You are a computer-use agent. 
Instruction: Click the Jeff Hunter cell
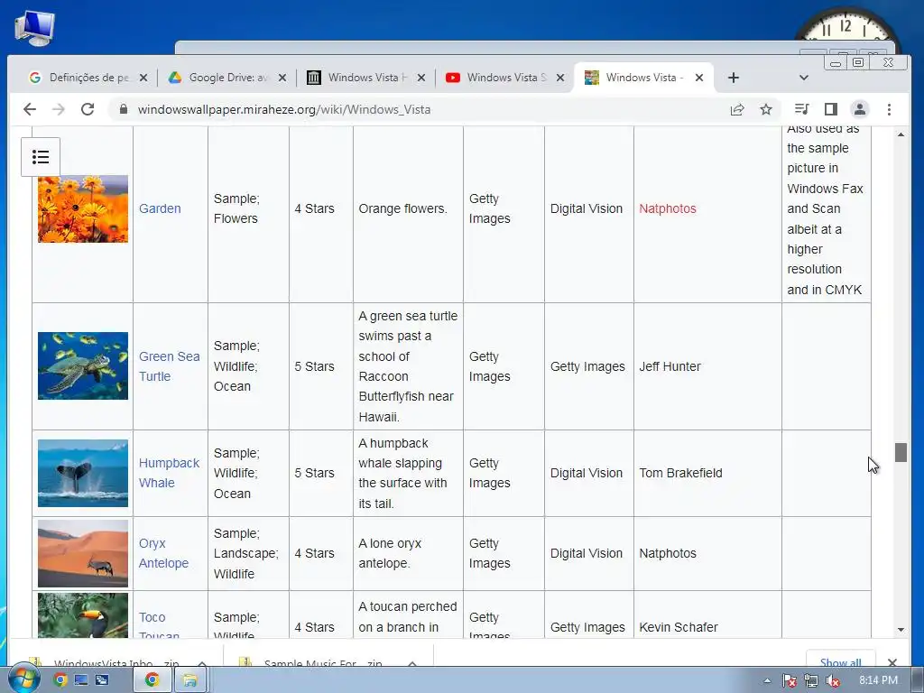pos(707,366)
